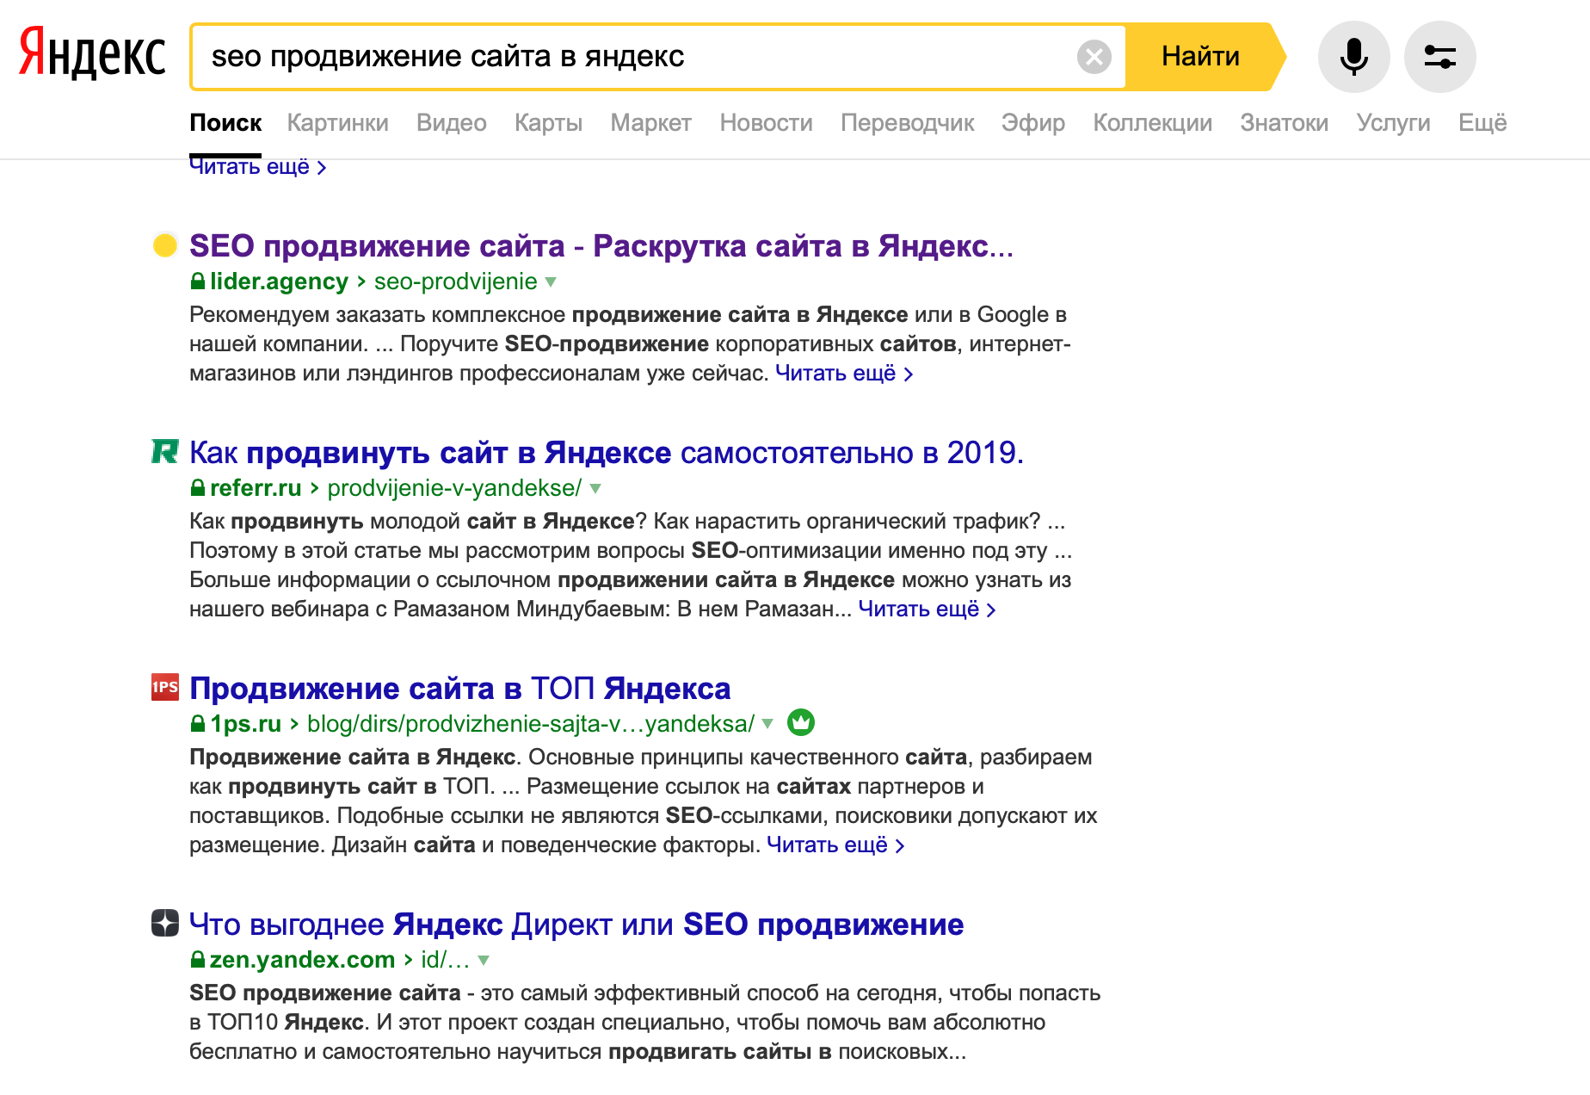Viewport: 1590px width, 1095px height.
Task: Click the green referr.ru favicon
Action: click(x=164, y=450)
